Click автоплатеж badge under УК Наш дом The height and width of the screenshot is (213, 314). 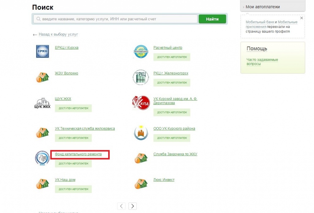coord(73,189)
